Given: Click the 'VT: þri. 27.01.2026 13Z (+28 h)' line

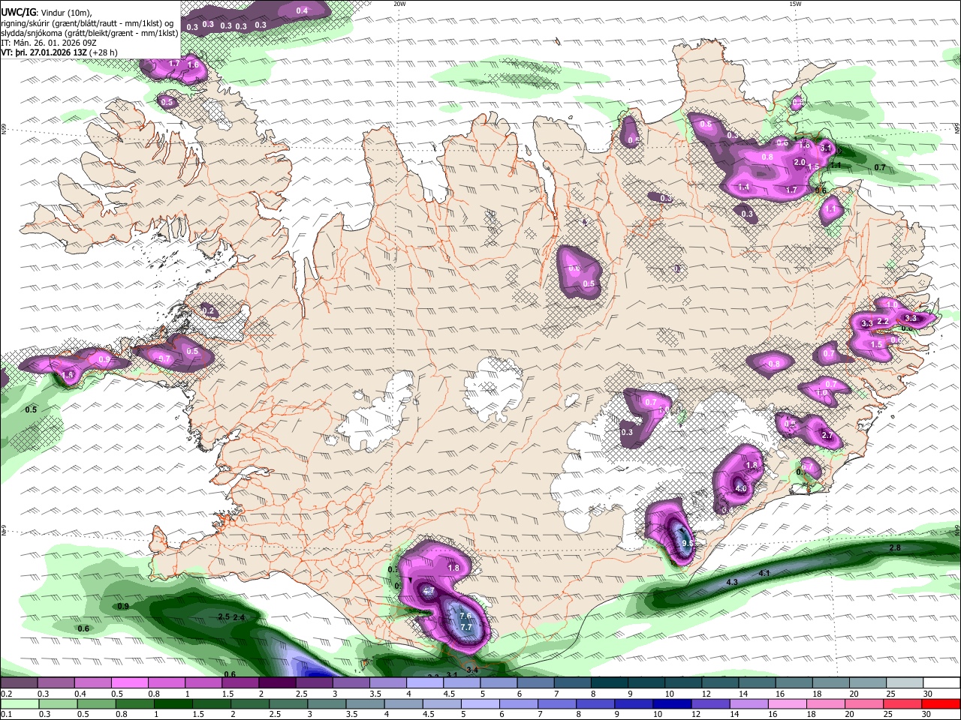Looking at the screenshot, I should pos(59,52).
